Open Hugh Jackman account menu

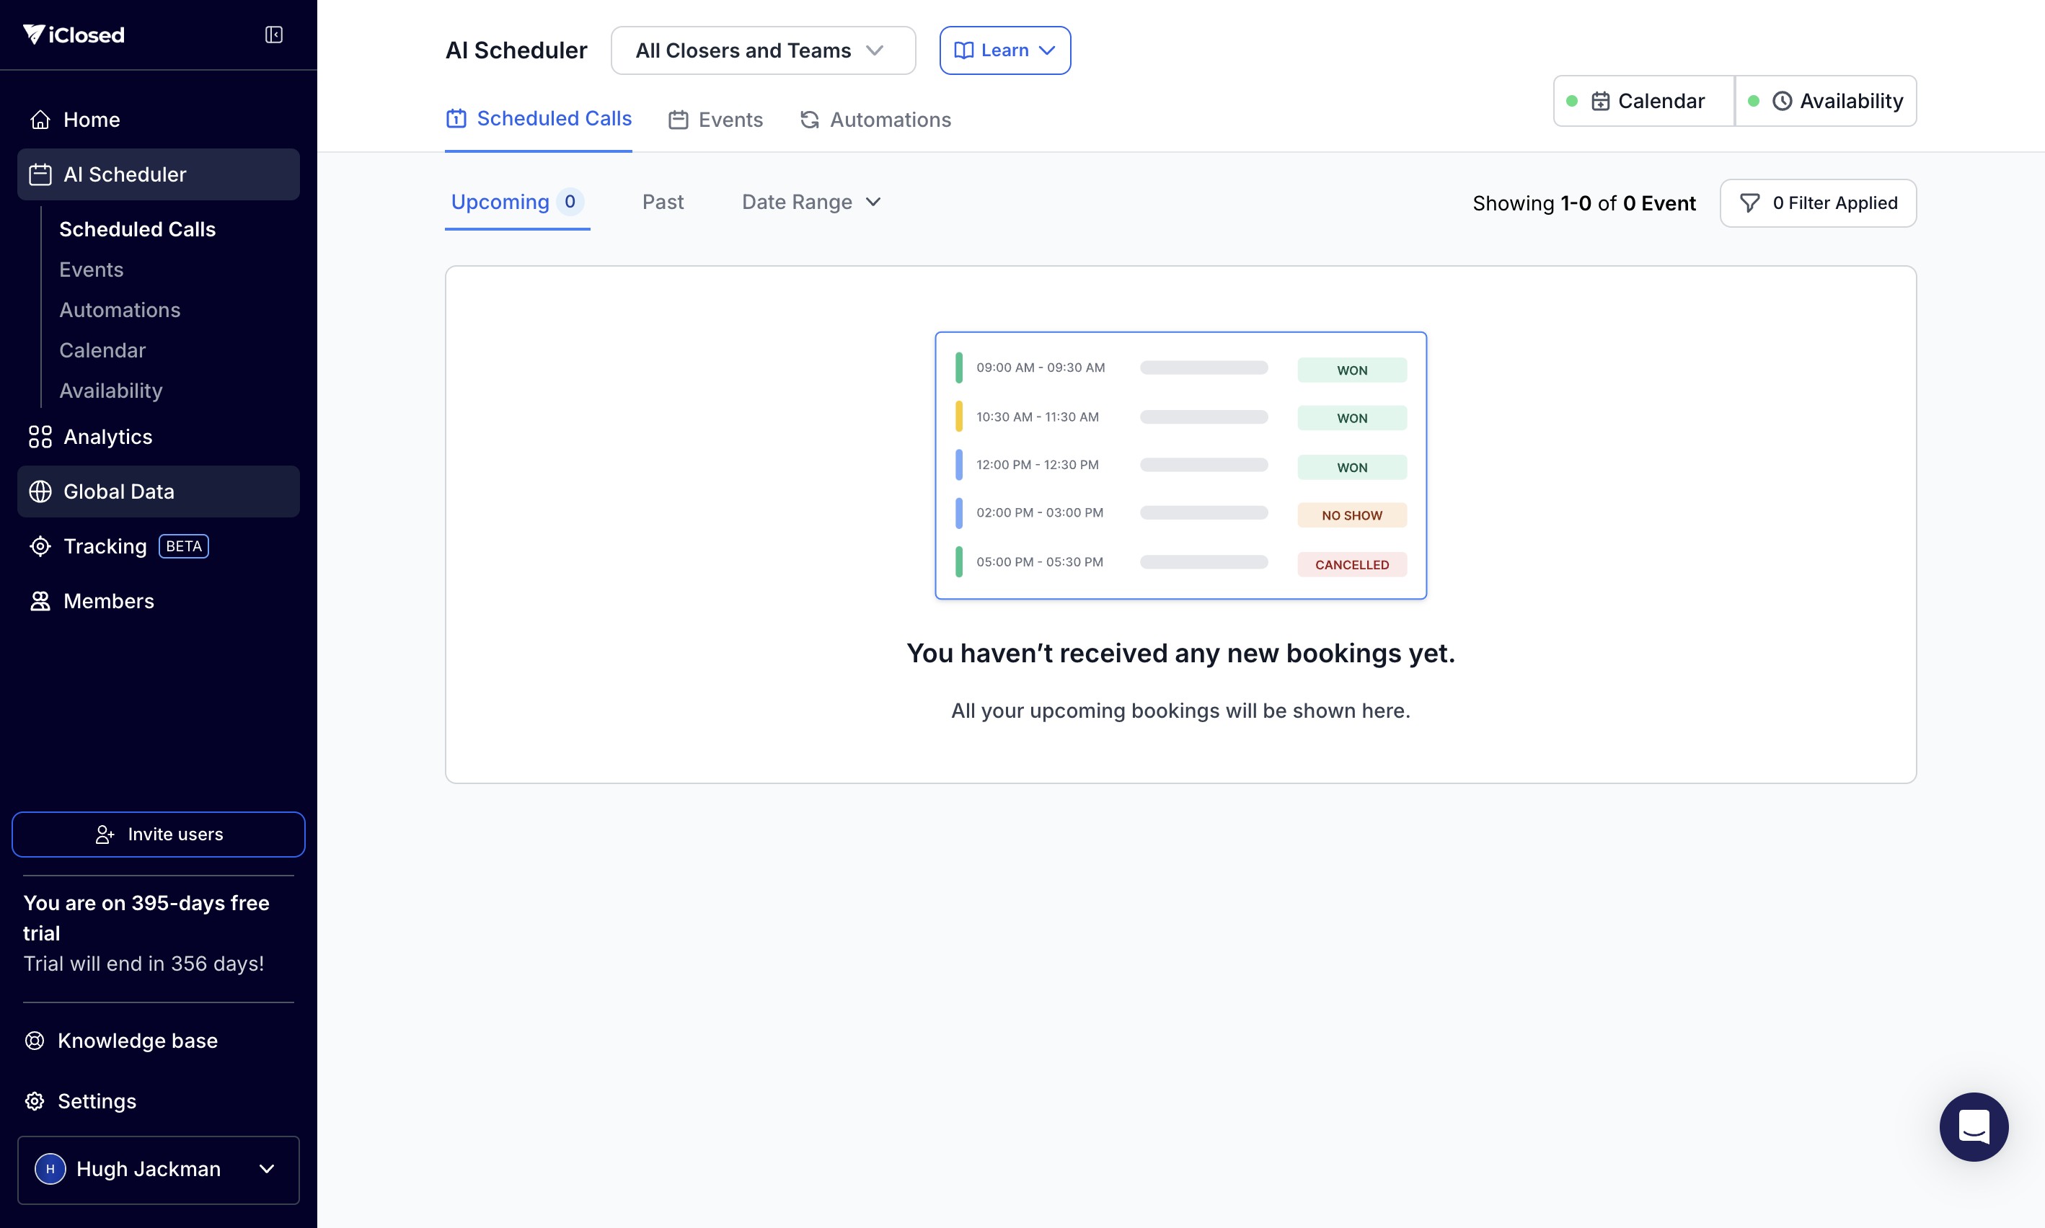[x=158, y=1168]
